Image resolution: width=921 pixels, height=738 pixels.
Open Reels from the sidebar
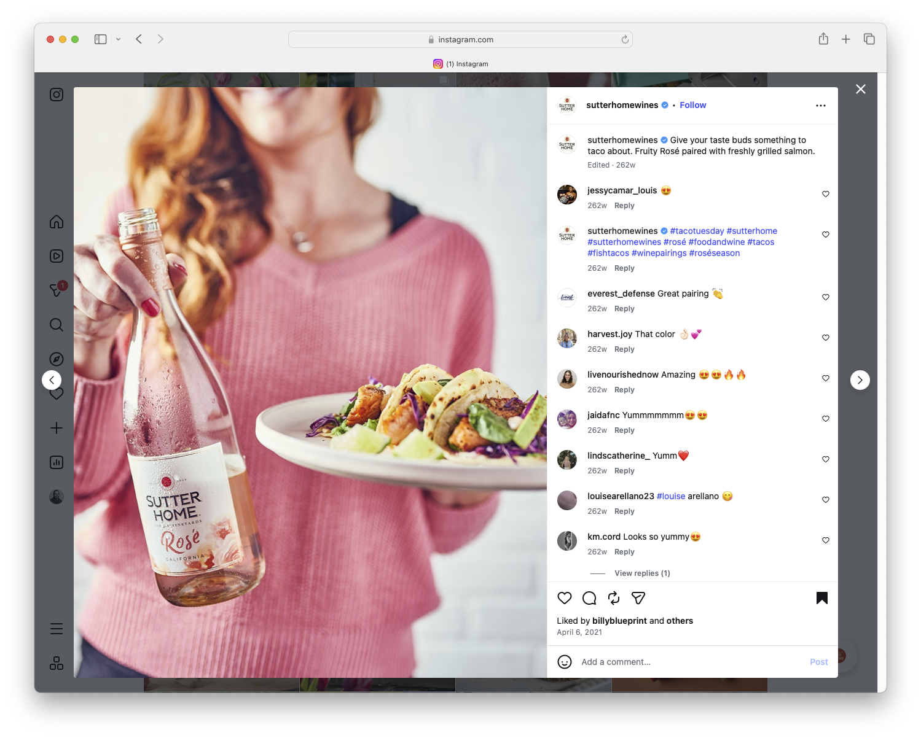point(57,256)
